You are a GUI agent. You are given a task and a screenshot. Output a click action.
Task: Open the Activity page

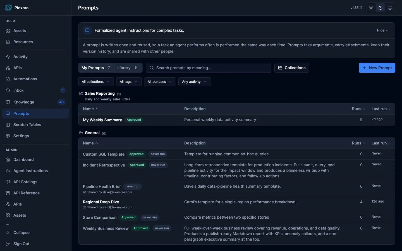click(x=35, y=57)
